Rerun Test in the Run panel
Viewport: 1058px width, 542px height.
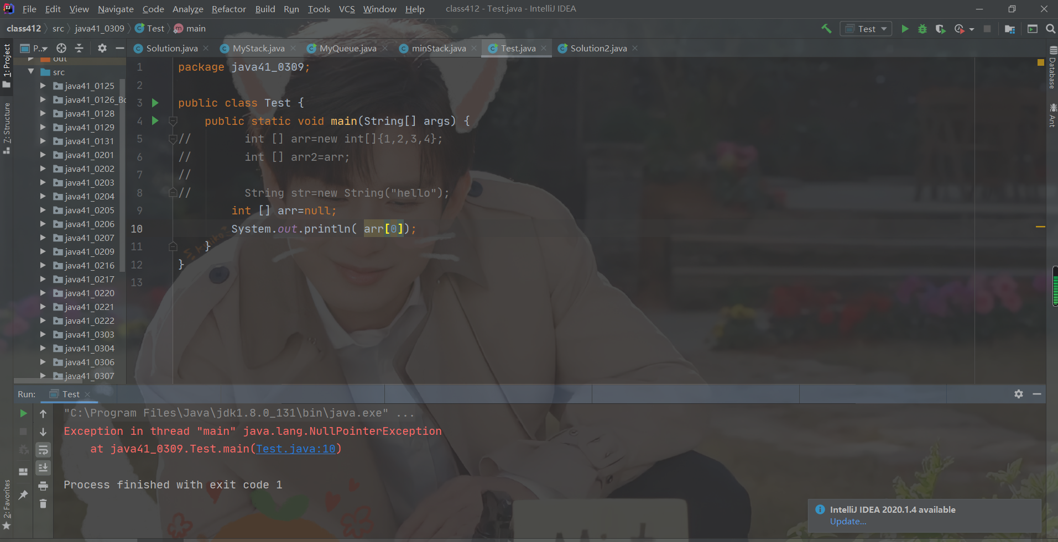tap(23, 413)
